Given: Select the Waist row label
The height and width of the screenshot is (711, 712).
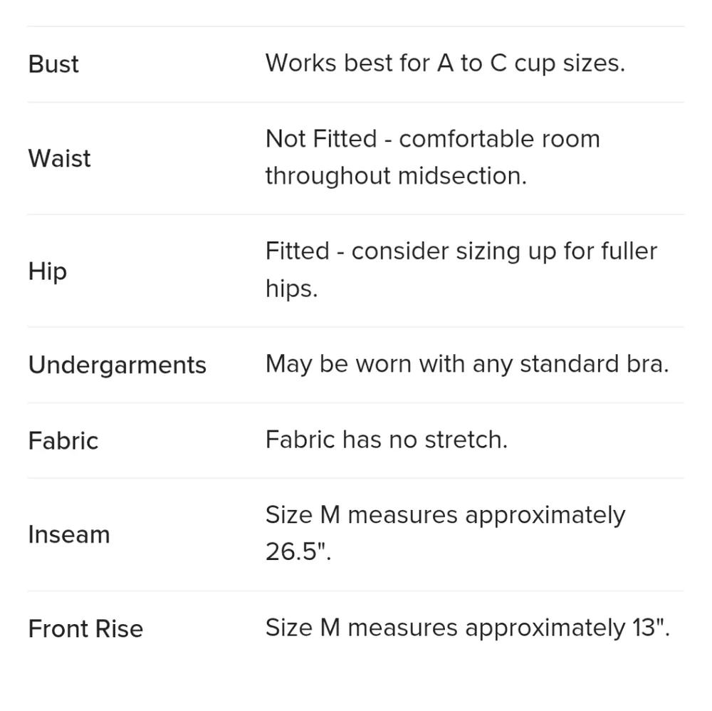Looking at the screenshot, I should [x=59, y=158].
